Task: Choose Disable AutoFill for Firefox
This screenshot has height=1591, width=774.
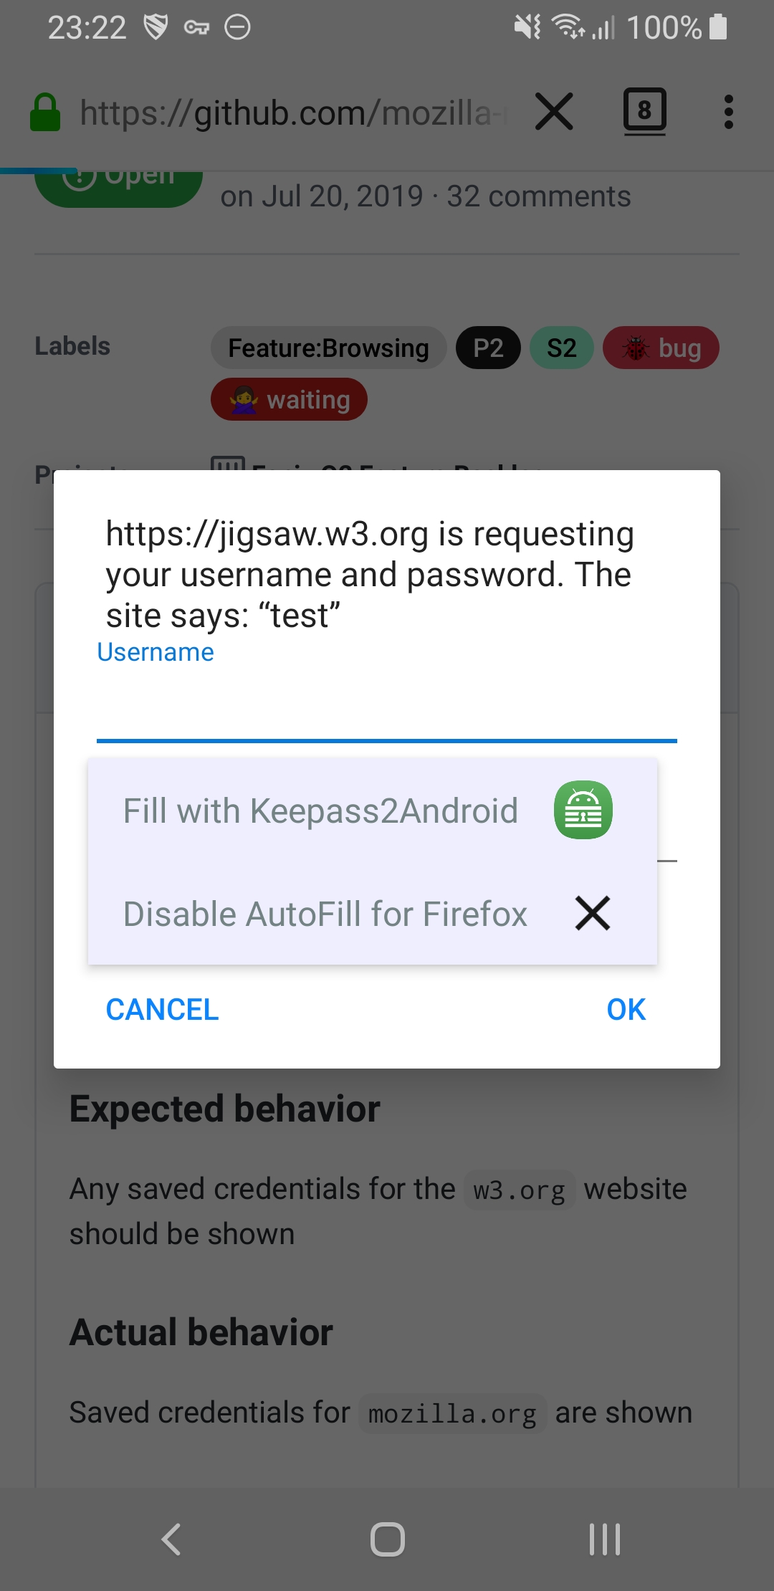Action: 372,914
